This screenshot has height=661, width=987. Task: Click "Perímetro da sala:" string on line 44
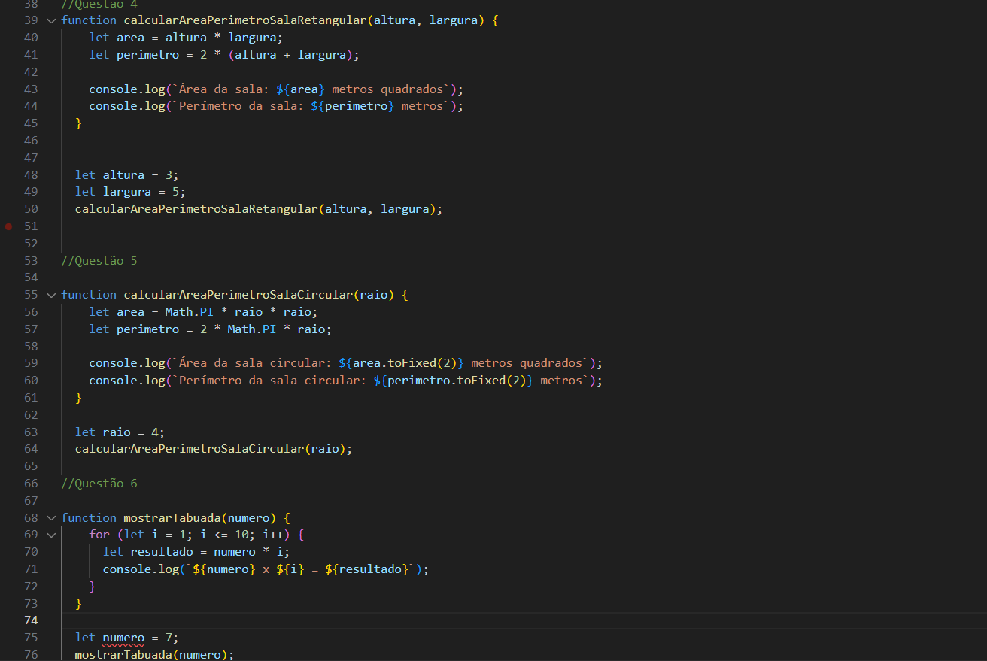pyautogui.click(x=241, y=106)
